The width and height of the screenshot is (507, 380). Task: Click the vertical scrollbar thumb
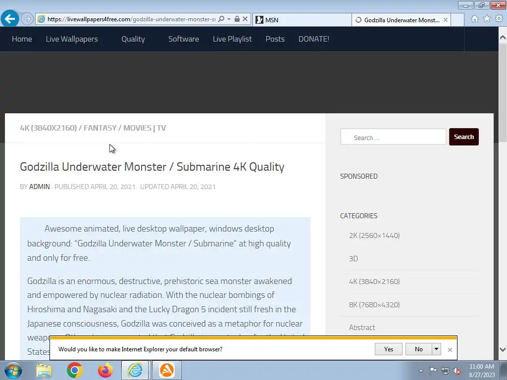(x=503, y=93)
